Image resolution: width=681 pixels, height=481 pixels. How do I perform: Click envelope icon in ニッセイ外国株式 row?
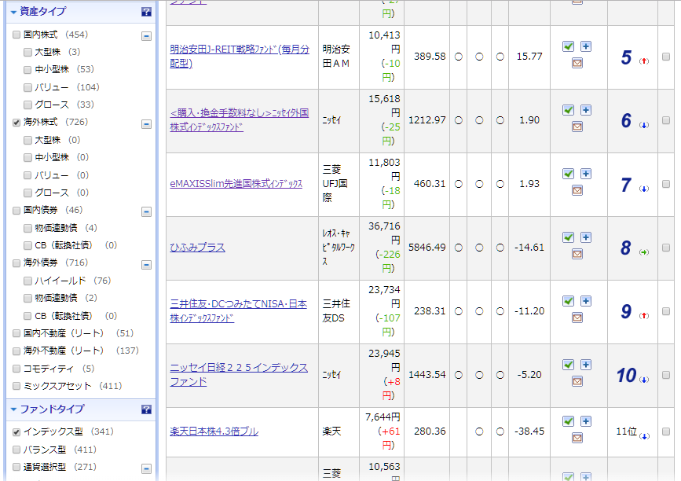(577, 127)
